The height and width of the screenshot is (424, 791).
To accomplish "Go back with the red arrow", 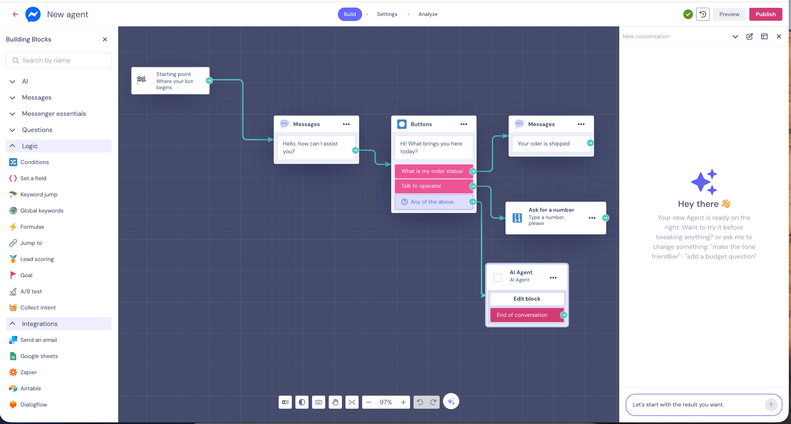I will pos(15,14).
